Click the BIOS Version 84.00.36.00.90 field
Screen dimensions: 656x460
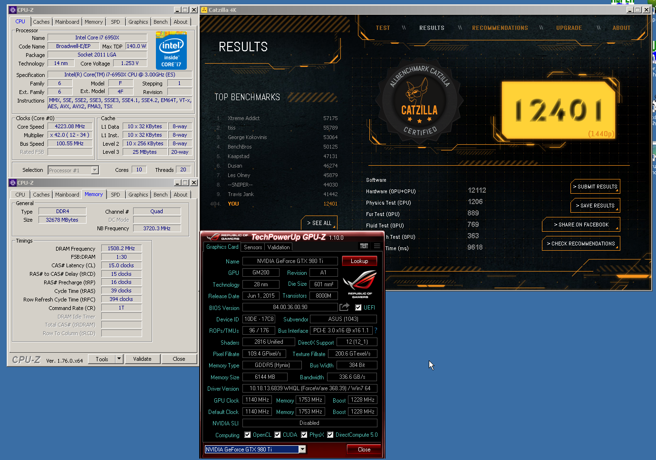pos(290,307)
